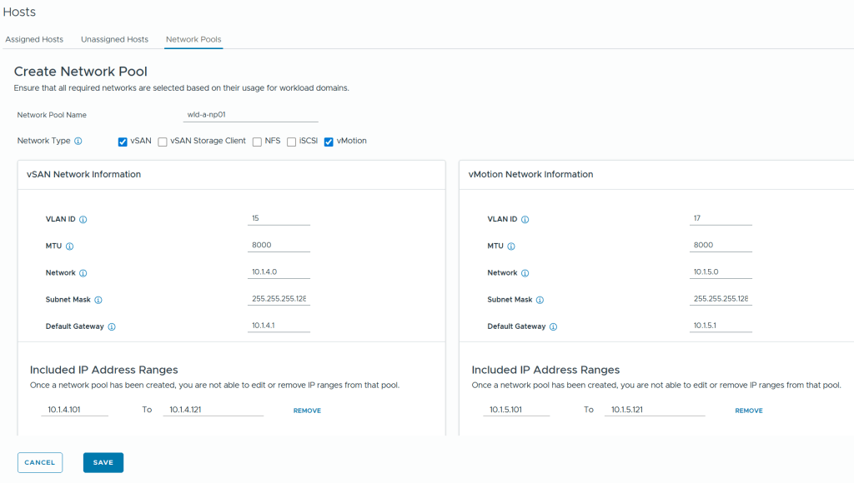Image resolution: width=854 pixels, height=483 pixels.
Task: Click vSAN Subnet Mask info icon
Action: point(98,300)
